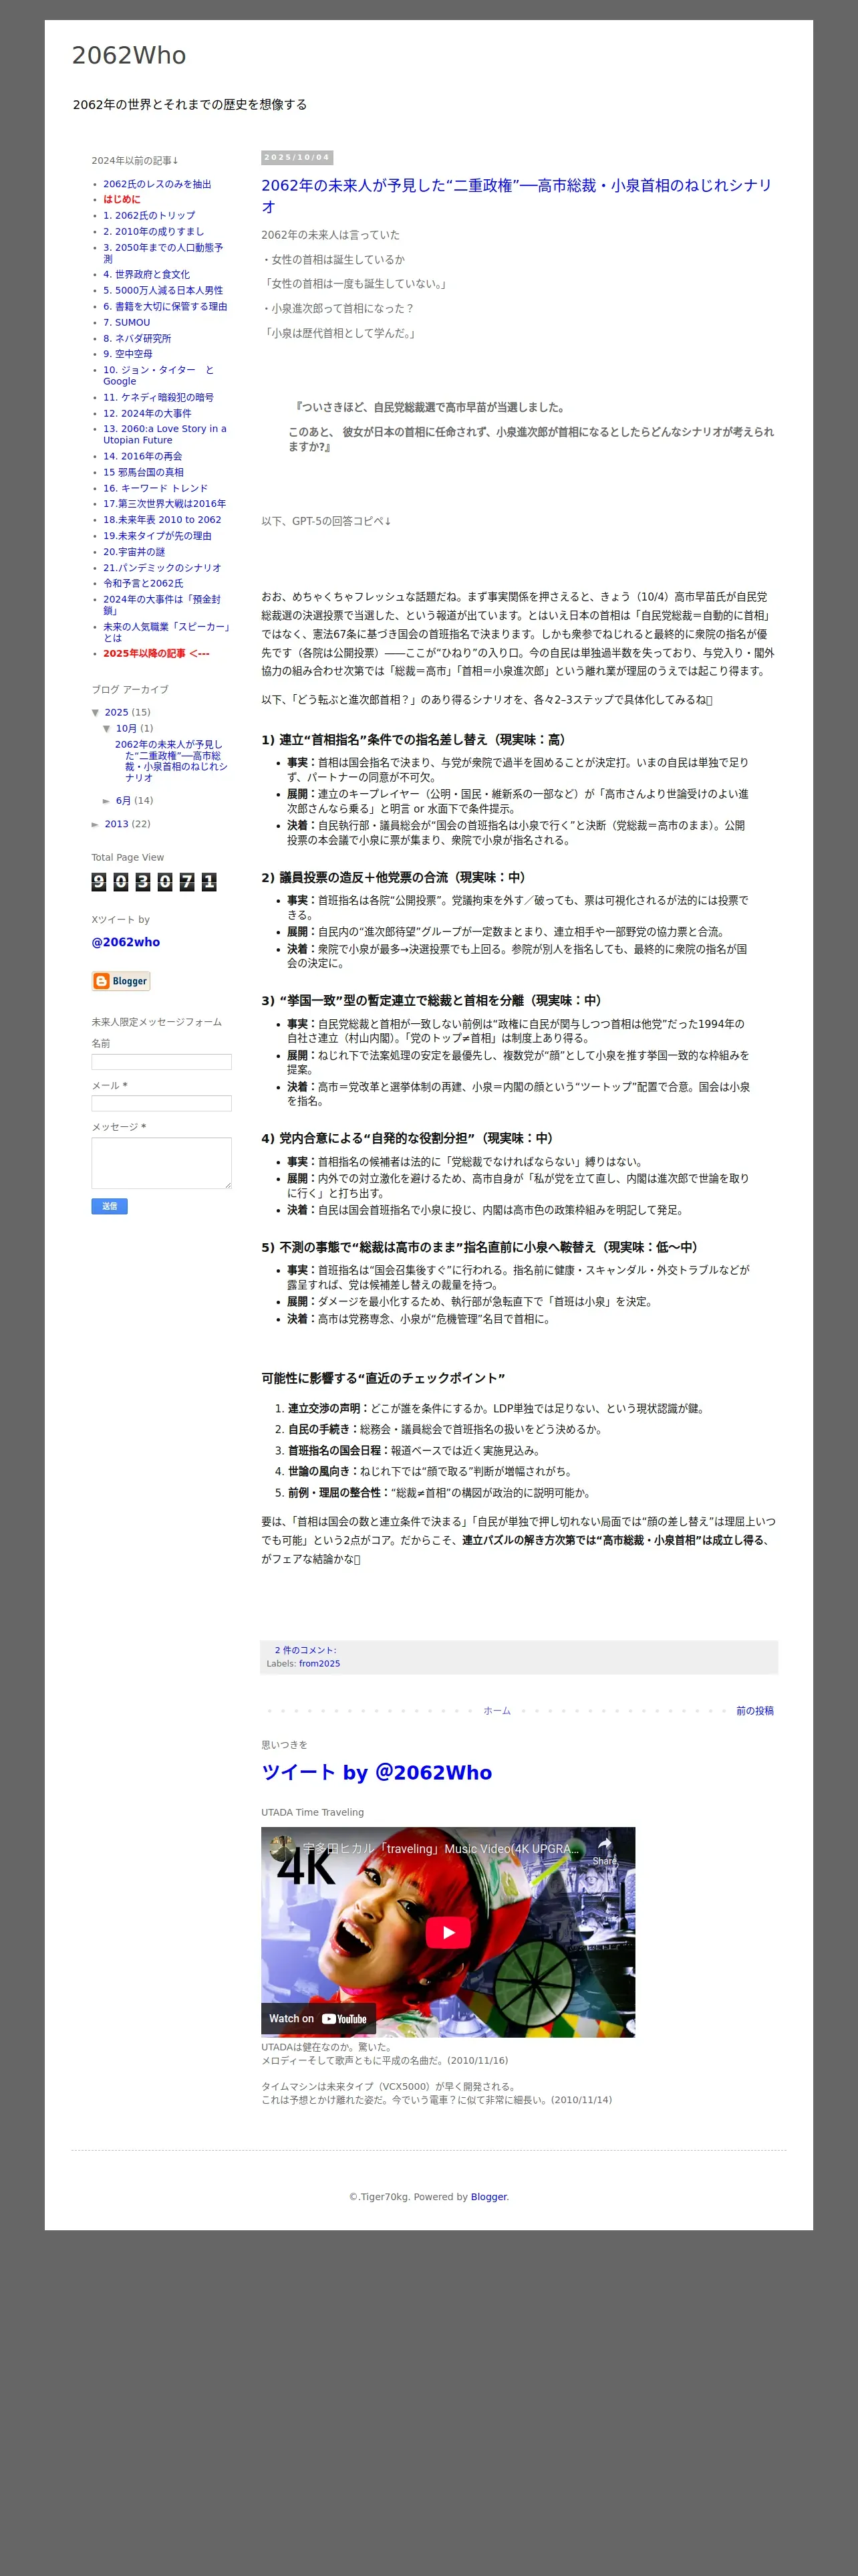
Task: Open 6. 書籍を大切に保管する理由 article
Action: pos(165,306)
